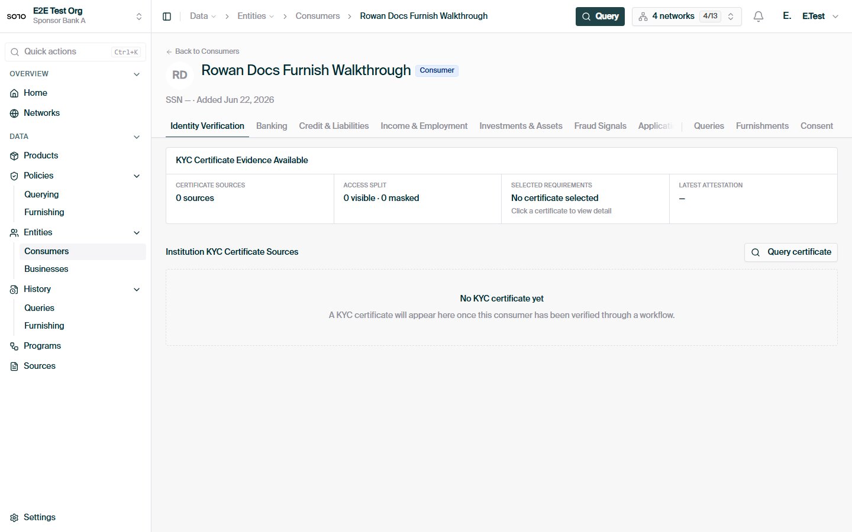Open the Furnishments tab
The width and height of the screenshot is (852, 532).
(762, 126)
